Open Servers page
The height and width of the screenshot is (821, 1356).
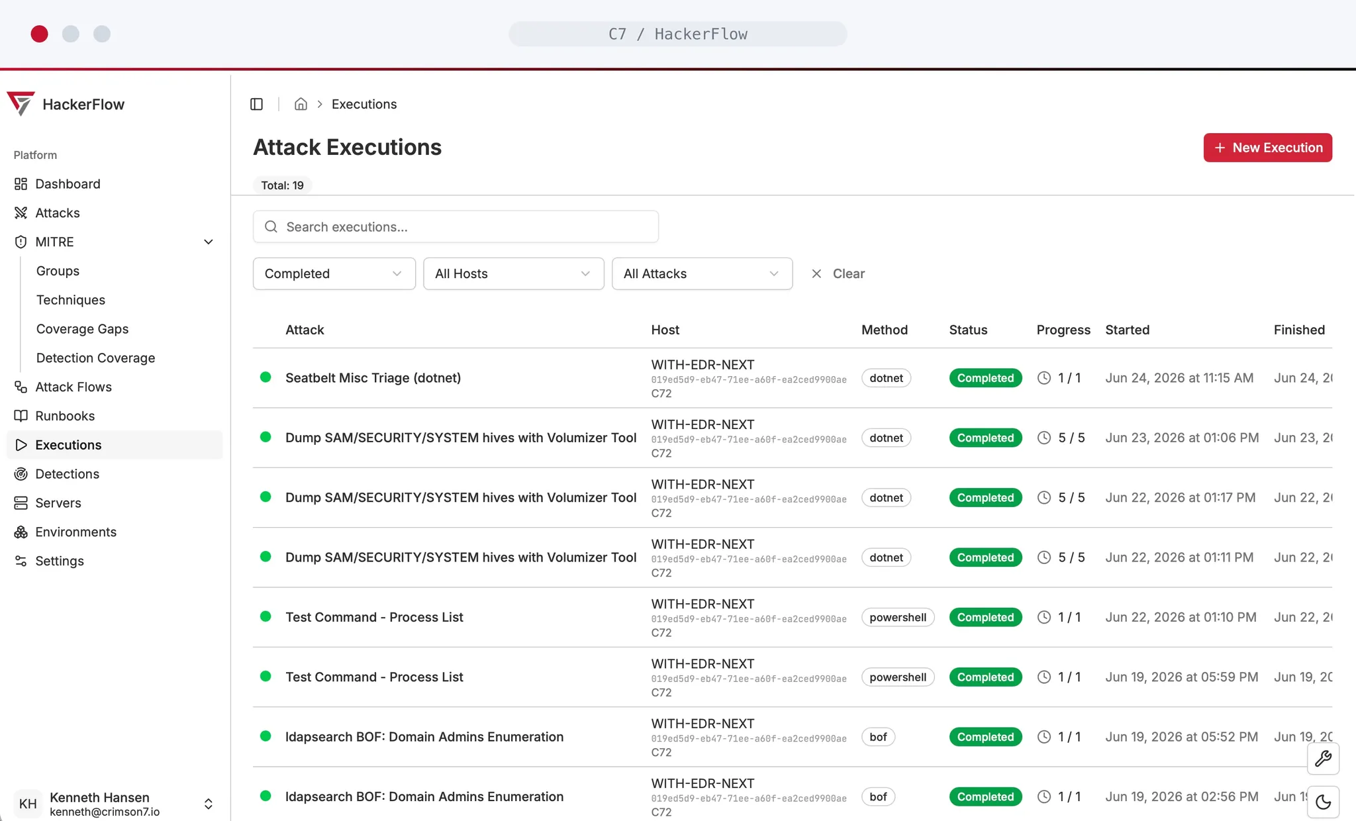pyautogui.click(x=58, y=503)
